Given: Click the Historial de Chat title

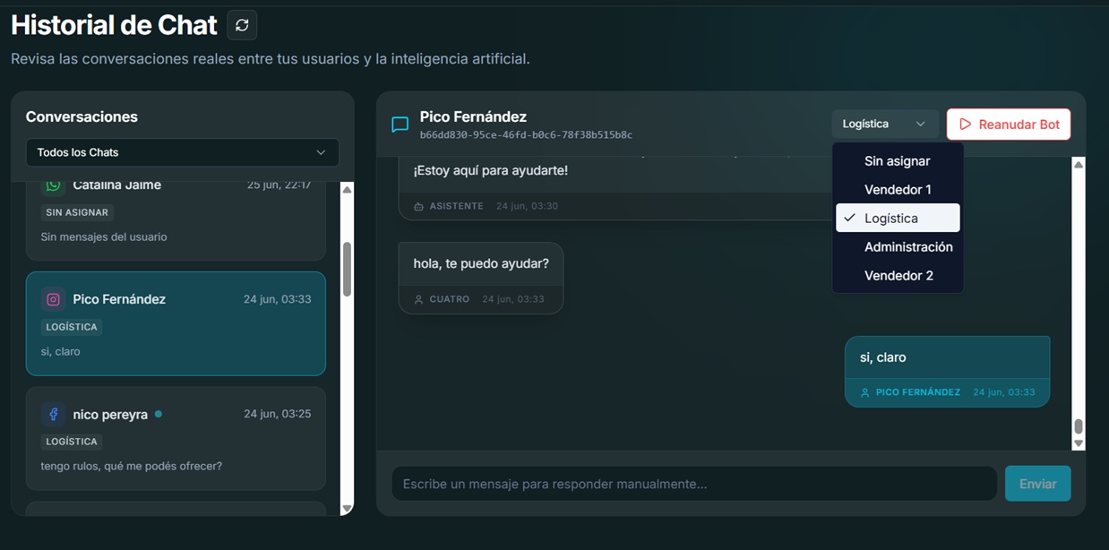Looking at the screenshot, I should click(114, 25).
